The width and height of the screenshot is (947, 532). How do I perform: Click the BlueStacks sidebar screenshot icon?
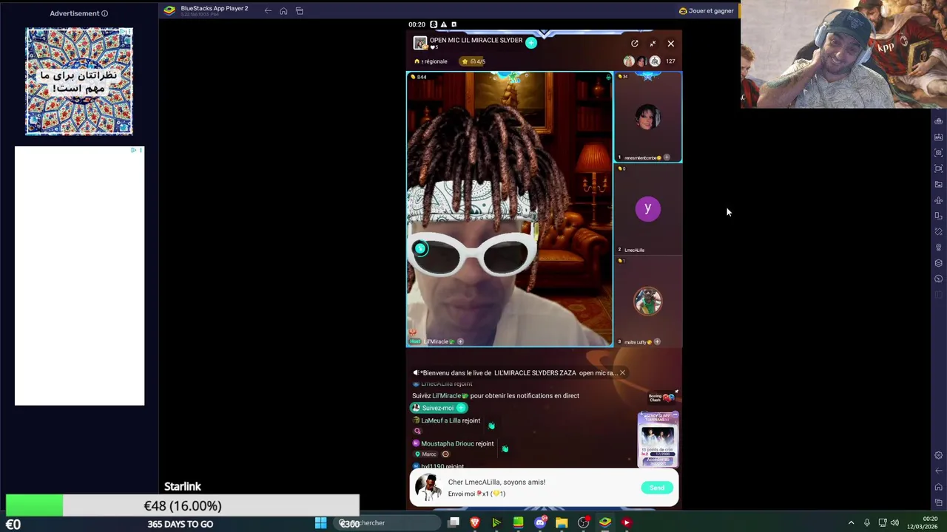click(x=939, y=153)
